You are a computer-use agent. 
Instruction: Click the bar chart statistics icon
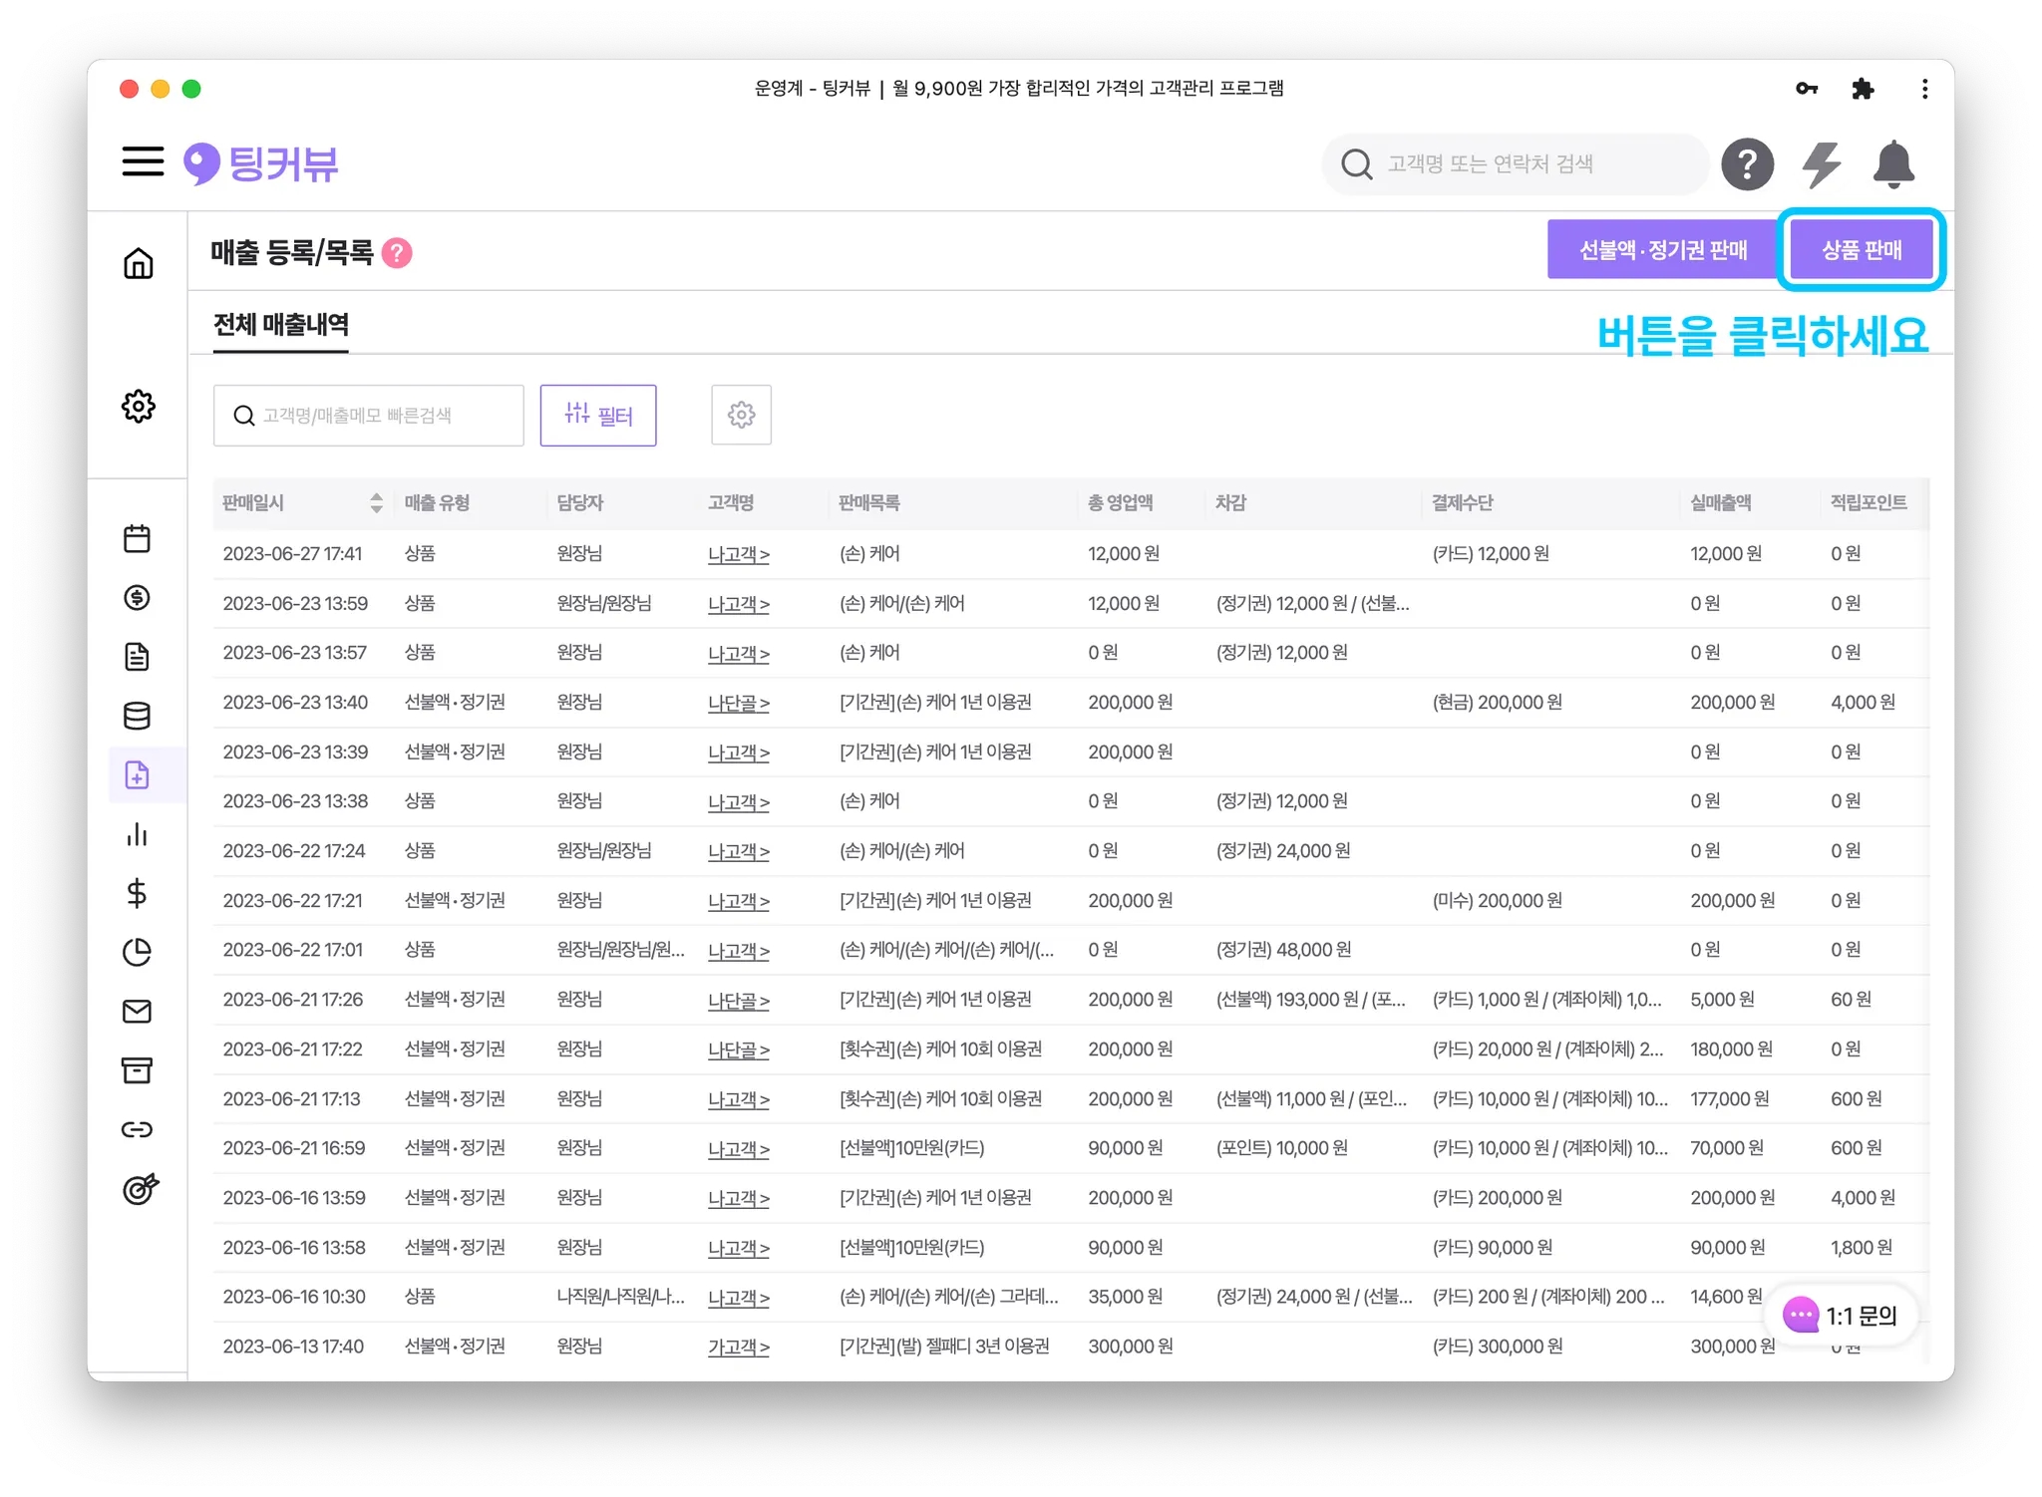[137, 834]
